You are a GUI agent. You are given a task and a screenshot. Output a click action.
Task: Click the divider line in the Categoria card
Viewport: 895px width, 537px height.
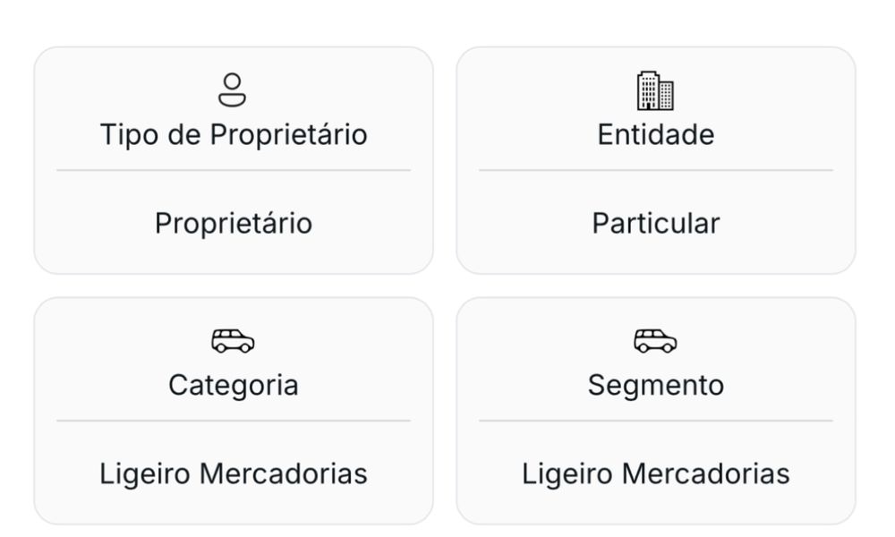pyautogui.click(x=234, y=422)
